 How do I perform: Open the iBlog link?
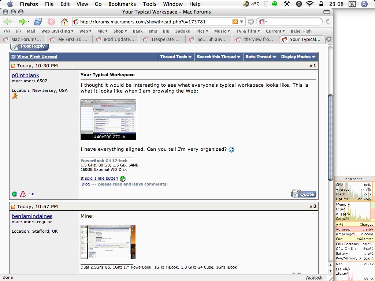85,184
